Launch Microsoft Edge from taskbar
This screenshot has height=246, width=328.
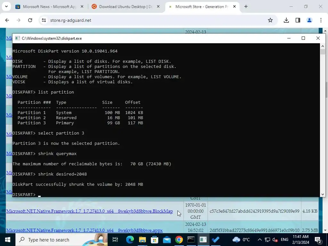(130, 240)
